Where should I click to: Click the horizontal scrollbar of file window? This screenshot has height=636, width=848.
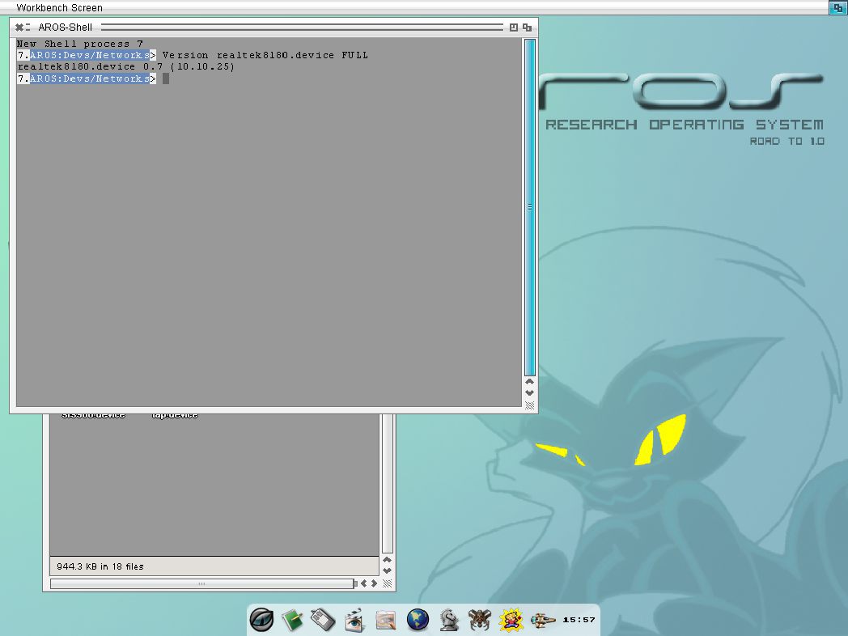201,583
